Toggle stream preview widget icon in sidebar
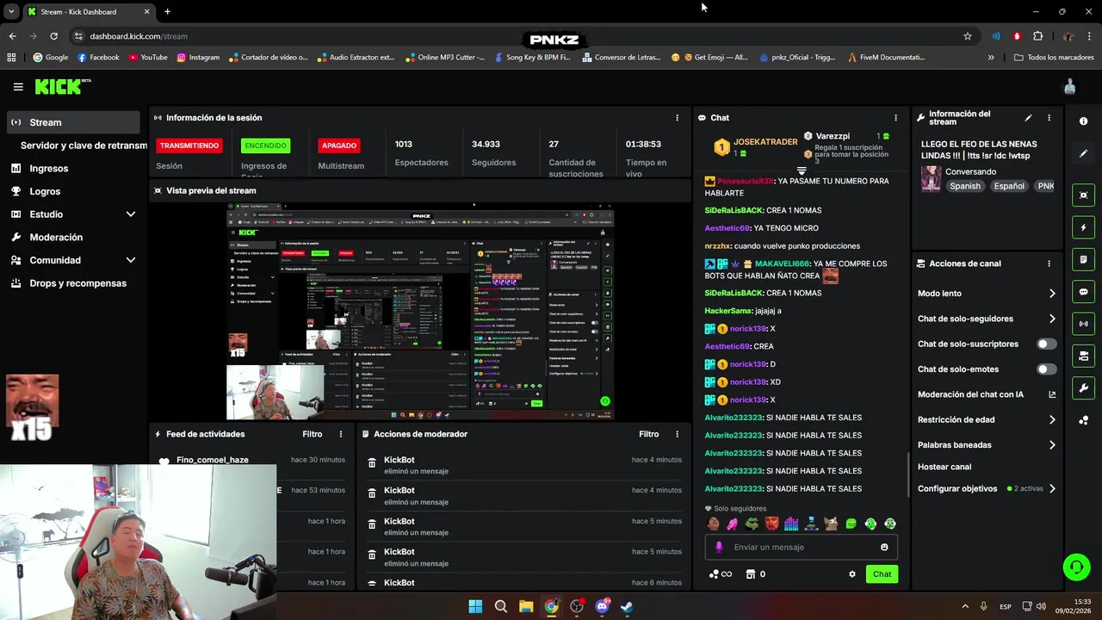The image size is (1102, 620). click(1083, 195)
